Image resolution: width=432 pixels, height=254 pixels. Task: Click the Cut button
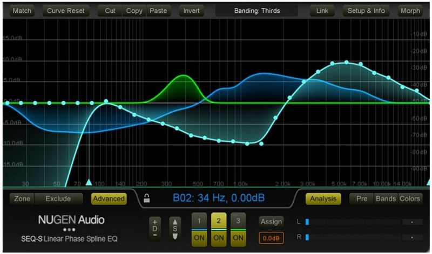click(110, 11)
